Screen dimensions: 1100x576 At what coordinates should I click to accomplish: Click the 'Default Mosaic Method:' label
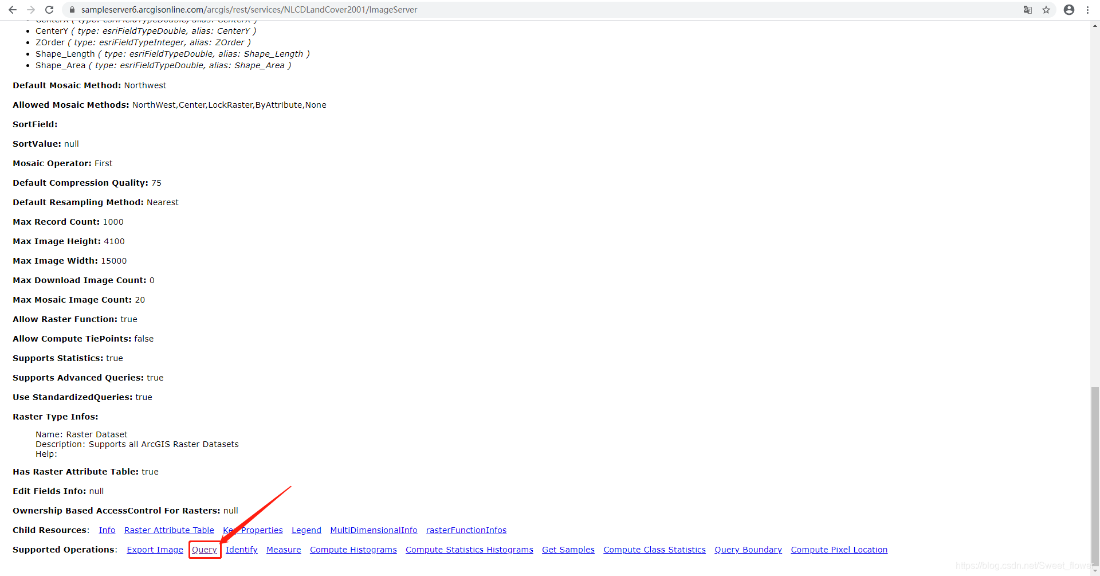pyautogui.click(x=67, y=85)
